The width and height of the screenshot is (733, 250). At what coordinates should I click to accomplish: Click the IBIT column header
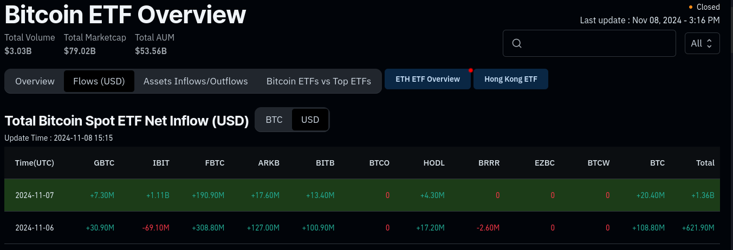point(161,163)
